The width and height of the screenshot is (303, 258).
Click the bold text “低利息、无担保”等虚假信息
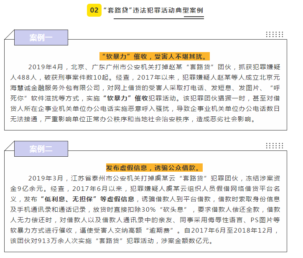click(x=87, y=199)
